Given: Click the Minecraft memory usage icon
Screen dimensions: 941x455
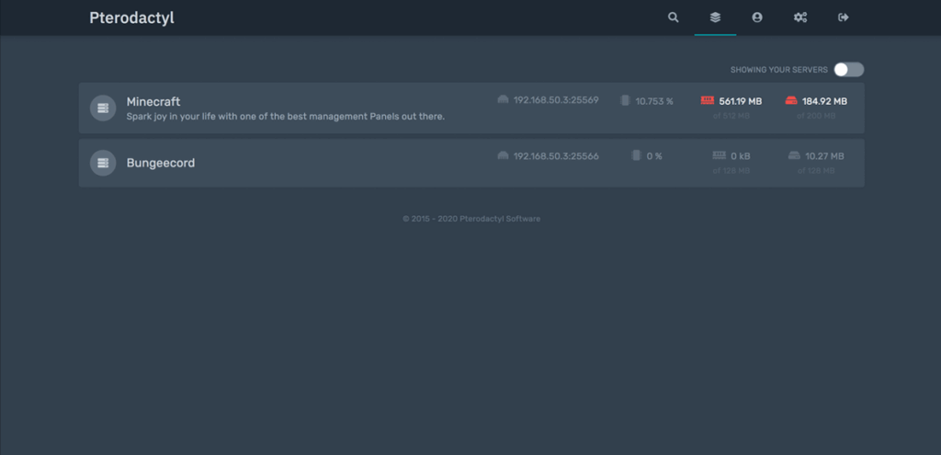Looking at the screenshot, I should pos(707,101).
